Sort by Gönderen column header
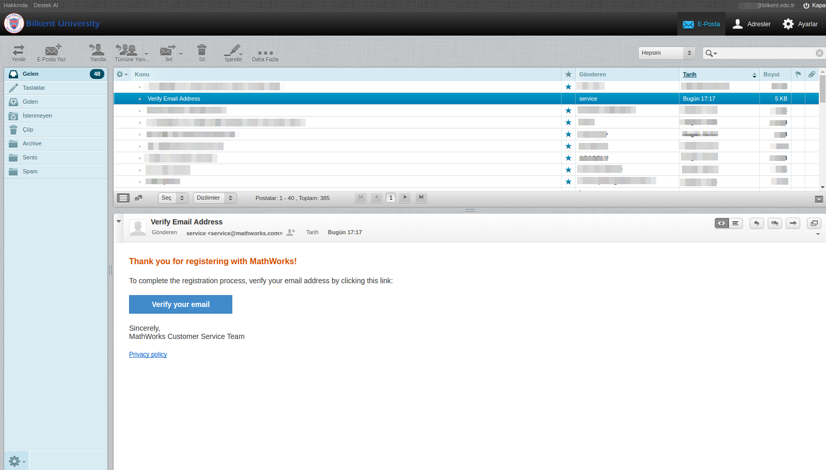The image size is (826, 470). pos(627,74)
